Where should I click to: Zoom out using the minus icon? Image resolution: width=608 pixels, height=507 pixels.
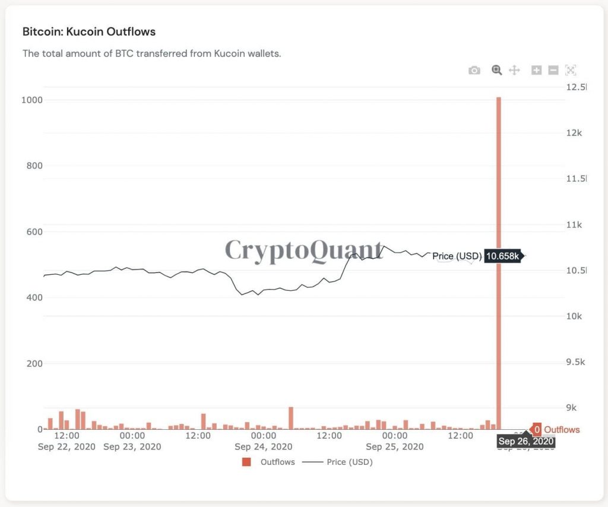[x=553, y=71]
